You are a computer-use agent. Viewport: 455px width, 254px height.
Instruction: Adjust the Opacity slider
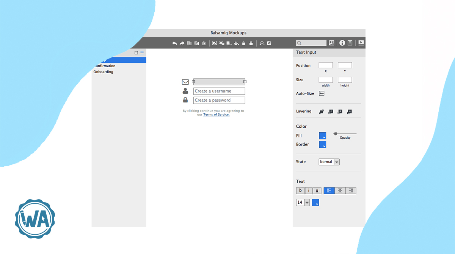335,134
